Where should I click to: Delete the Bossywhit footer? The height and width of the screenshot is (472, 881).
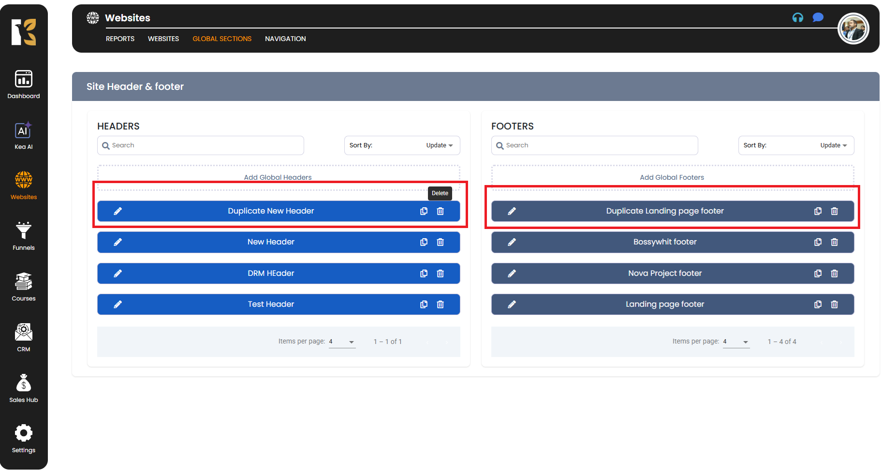pos(834,242)
